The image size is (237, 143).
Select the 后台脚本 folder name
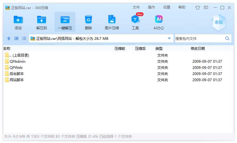coord(17,74)
